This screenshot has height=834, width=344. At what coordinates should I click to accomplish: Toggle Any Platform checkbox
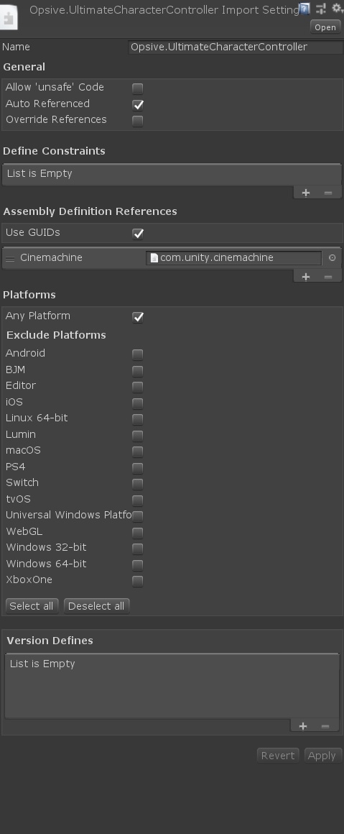(138, 317)
